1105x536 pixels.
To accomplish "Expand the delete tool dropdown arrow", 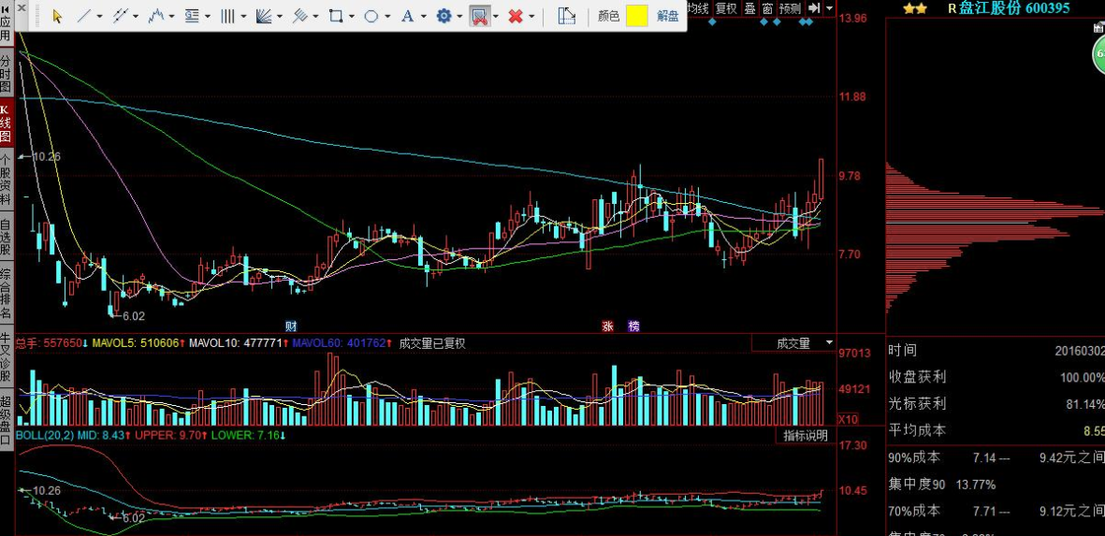I will (531, 16).
